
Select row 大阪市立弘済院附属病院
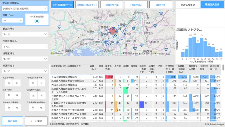136,85
